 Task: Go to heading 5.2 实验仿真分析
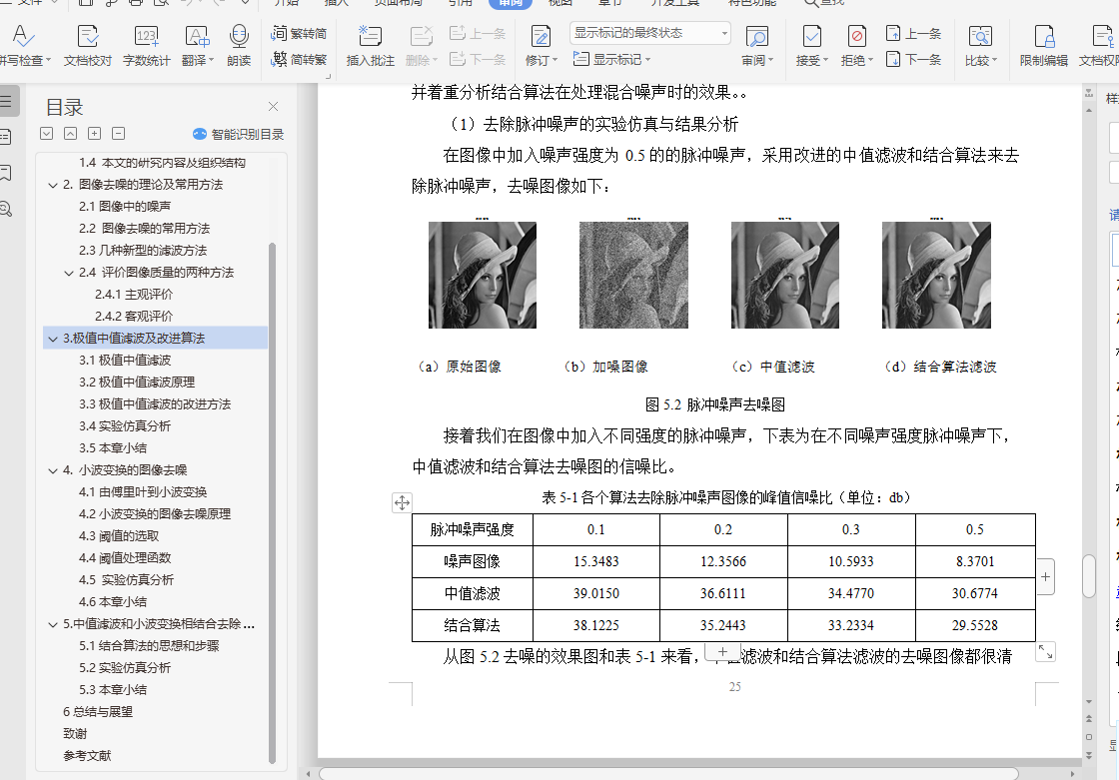pyautogui.click(x=125, y=668)
